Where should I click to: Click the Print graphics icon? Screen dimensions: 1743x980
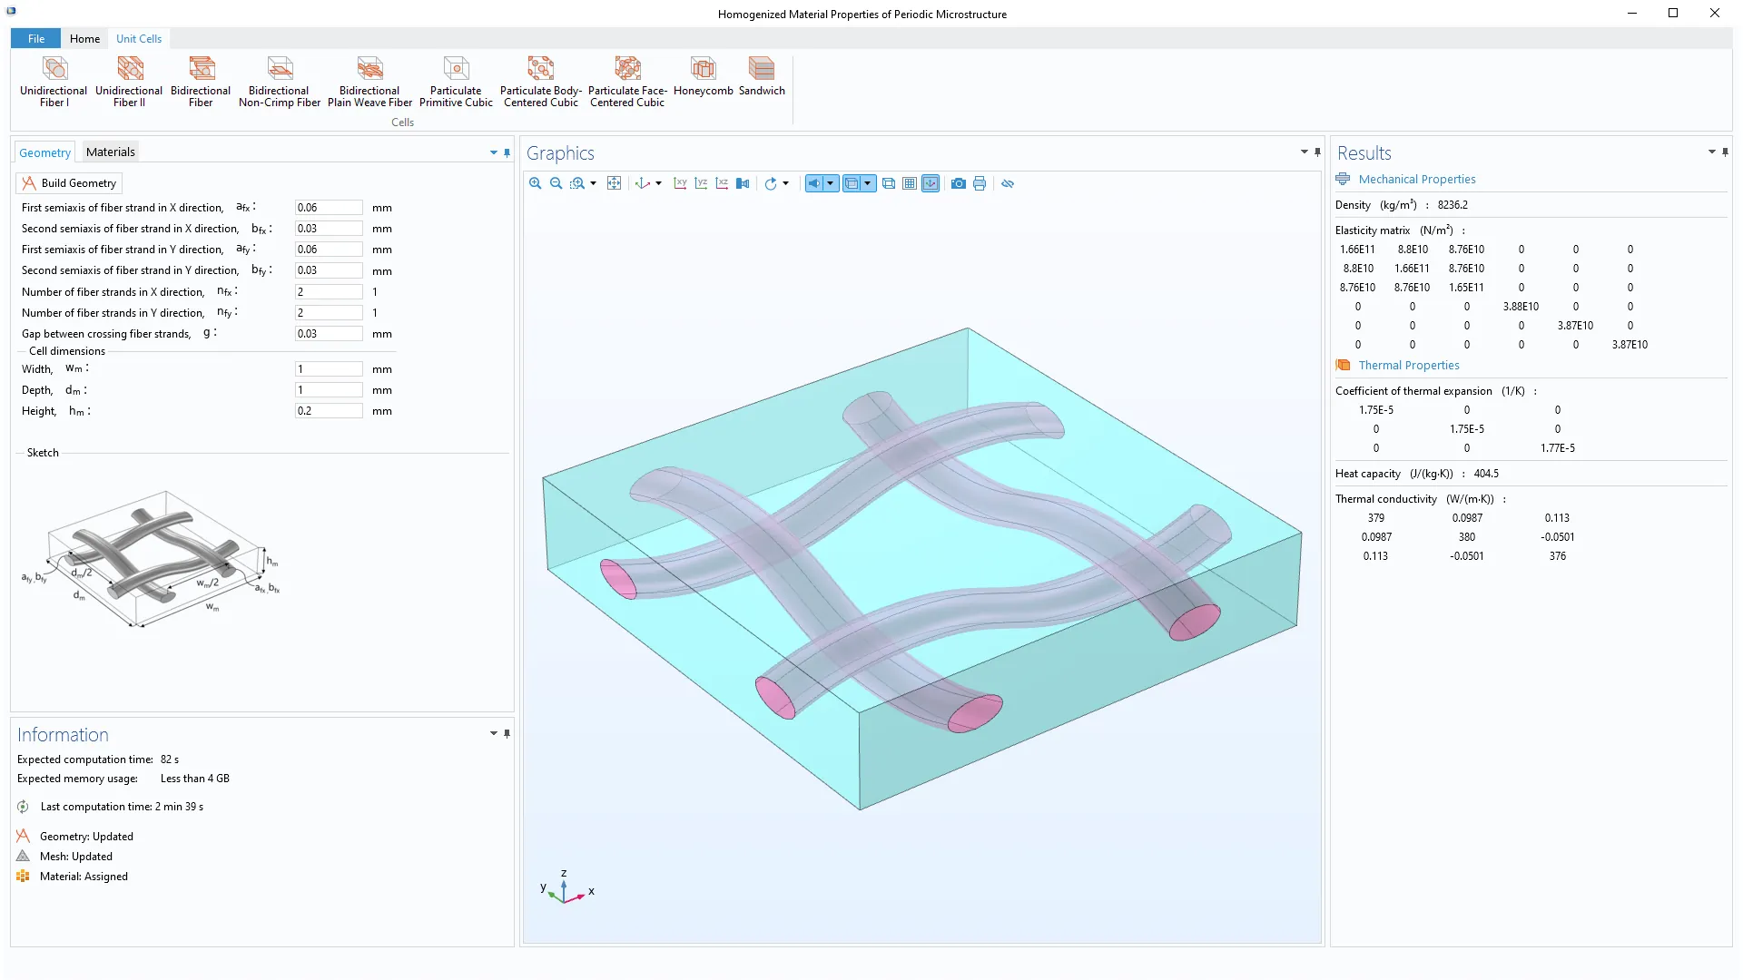(980, 183)
